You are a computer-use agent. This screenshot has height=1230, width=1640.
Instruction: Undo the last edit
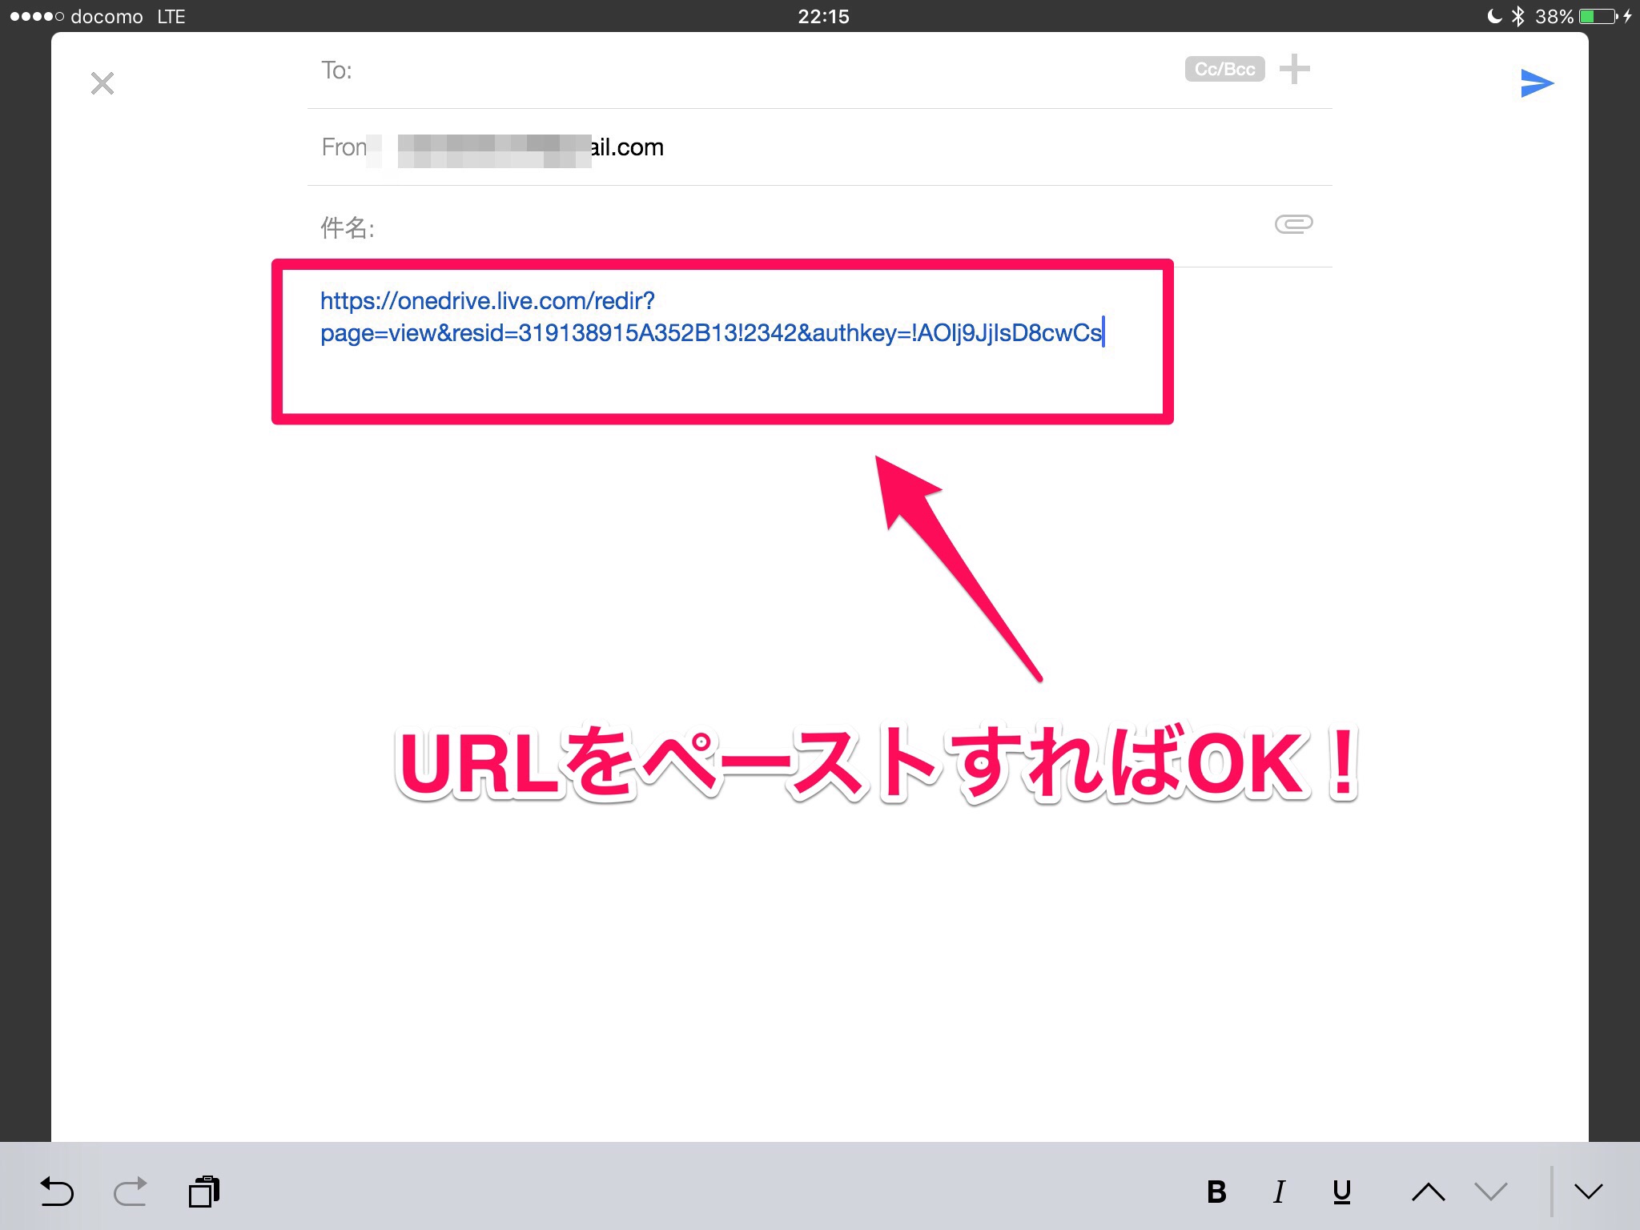point(57,1192)
